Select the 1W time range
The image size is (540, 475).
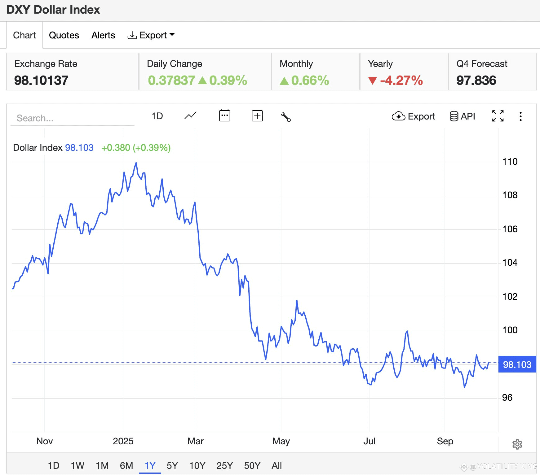[77, 465]
